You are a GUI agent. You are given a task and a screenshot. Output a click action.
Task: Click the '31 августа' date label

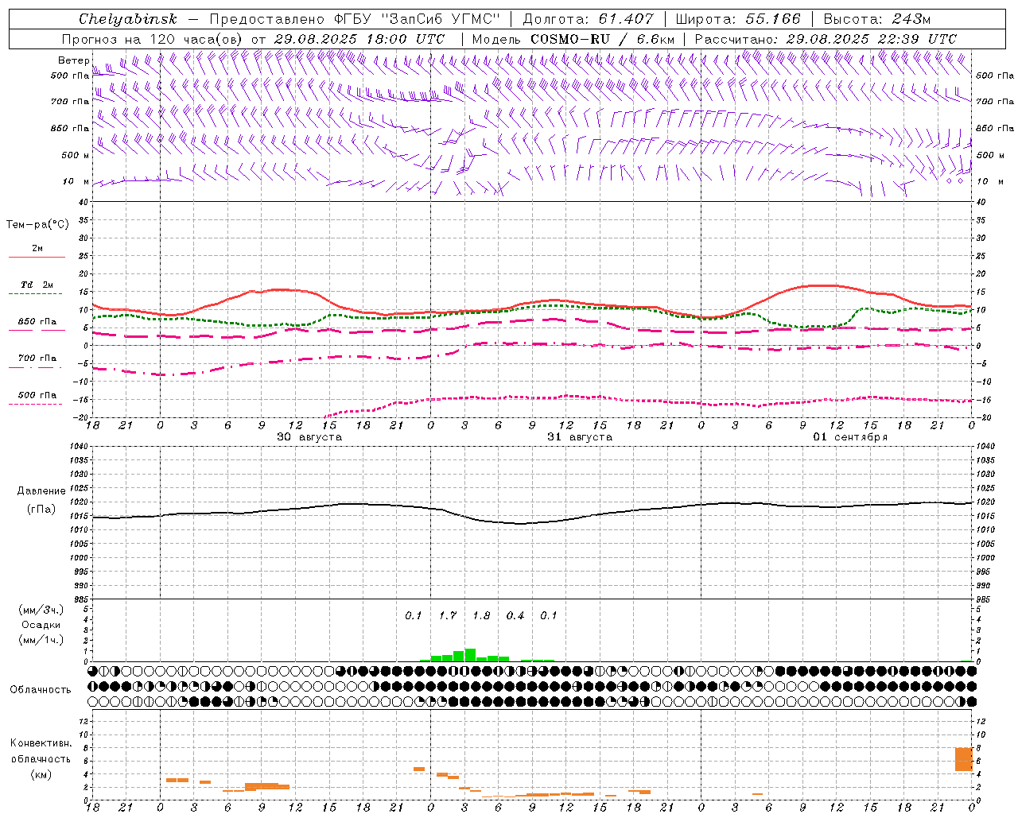[580, 437]
